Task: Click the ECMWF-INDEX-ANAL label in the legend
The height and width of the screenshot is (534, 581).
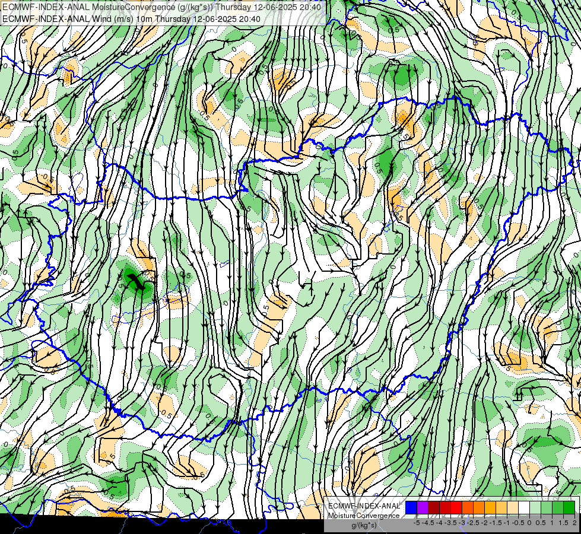Action: pyautogui.click(x=364, y=506)
